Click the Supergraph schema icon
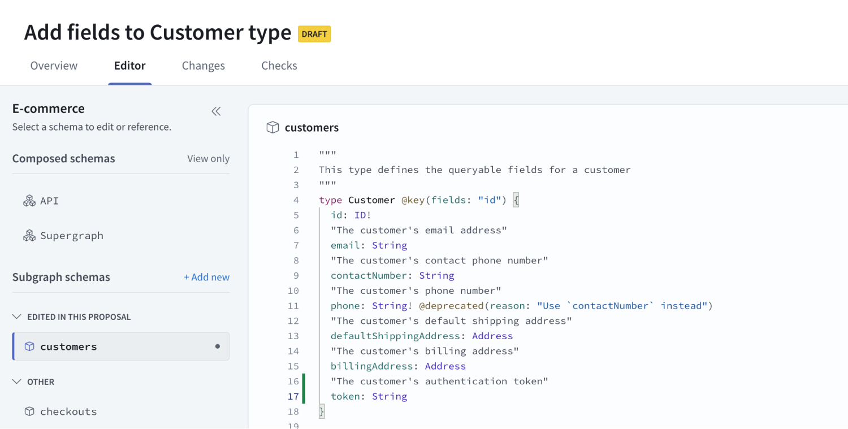 29,236
